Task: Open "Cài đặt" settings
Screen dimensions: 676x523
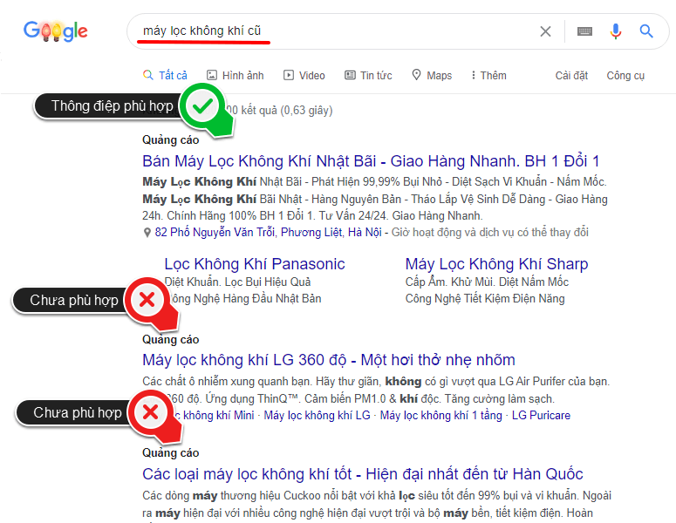Action: [x=571, y=76]
